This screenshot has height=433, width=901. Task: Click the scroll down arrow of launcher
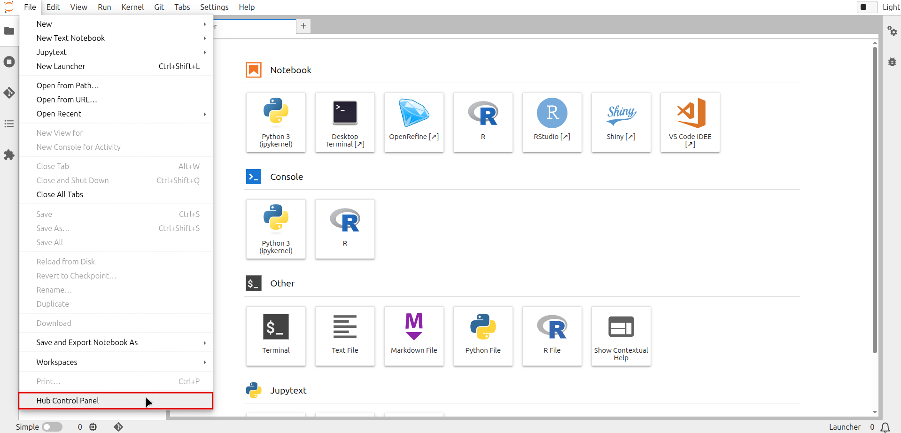[875, 412]
